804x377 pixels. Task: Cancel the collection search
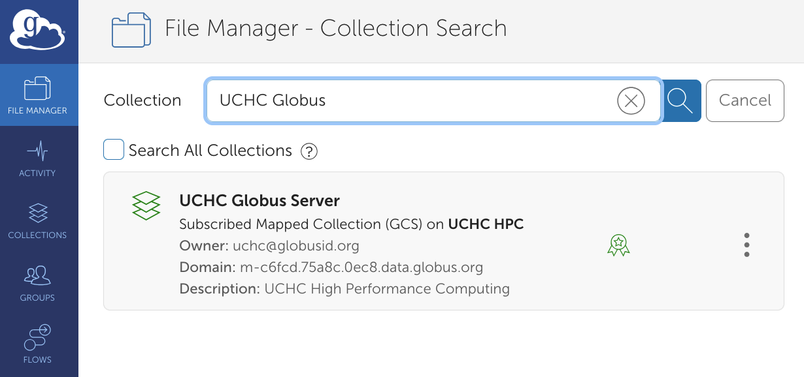745,100
